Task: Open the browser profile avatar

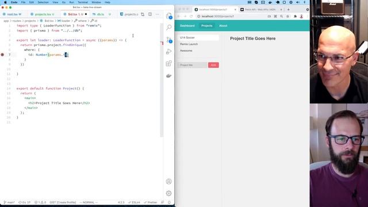Action: (x=301, y=17)
